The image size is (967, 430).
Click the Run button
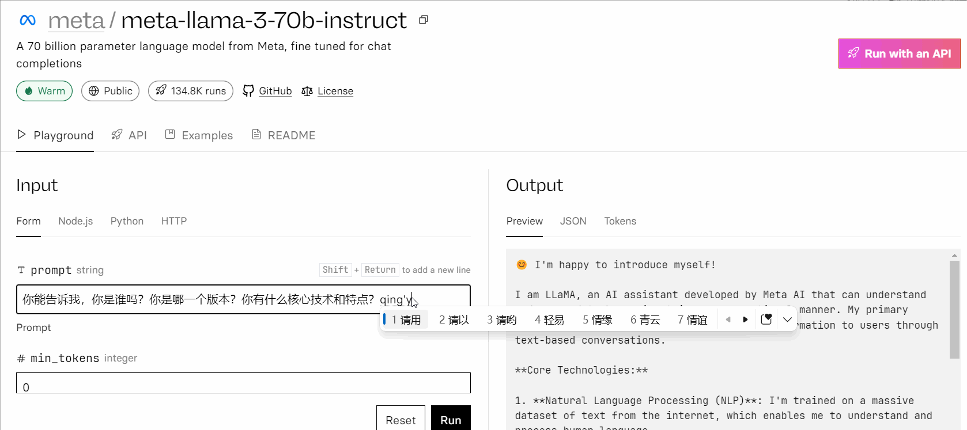(x=451, y=419)
